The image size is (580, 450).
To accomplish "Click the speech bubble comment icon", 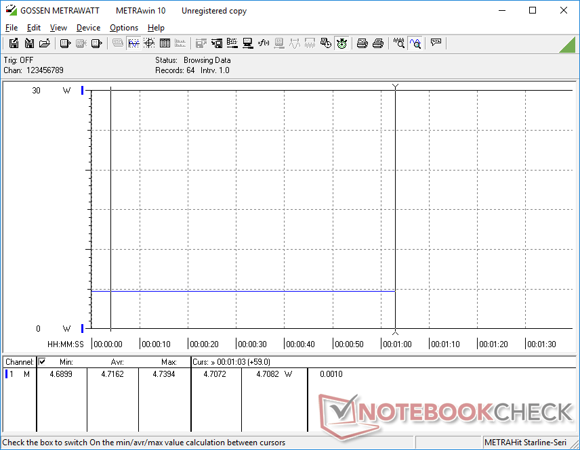I will [x=436, y=43].
